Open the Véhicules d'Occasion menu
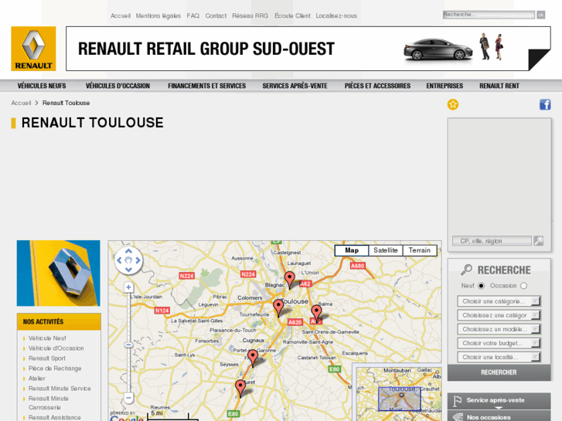 118,86
